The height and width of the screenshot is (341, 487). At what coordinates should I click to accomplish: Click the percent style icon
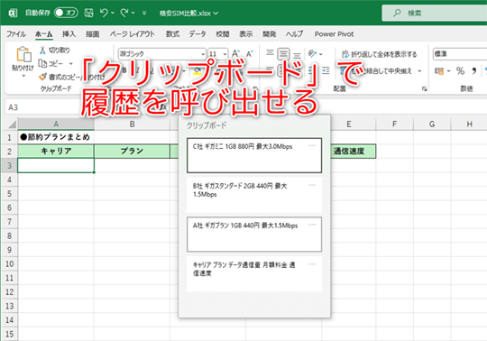pos(460,71)
